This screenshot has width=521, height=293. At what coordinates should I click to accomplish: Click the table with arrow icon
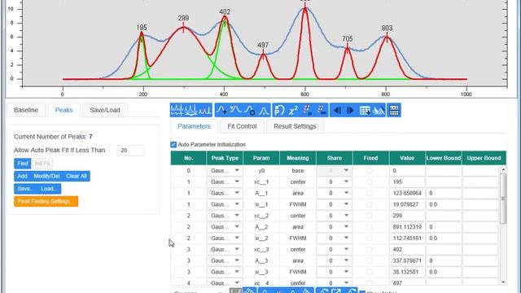tap(365, 111)
